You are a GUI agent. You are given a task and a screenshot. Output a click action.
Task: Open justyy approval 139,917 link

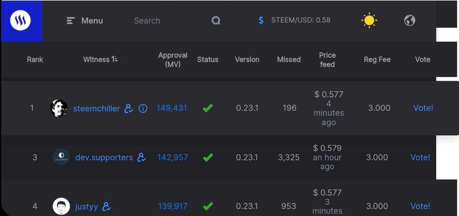[173, 206]
